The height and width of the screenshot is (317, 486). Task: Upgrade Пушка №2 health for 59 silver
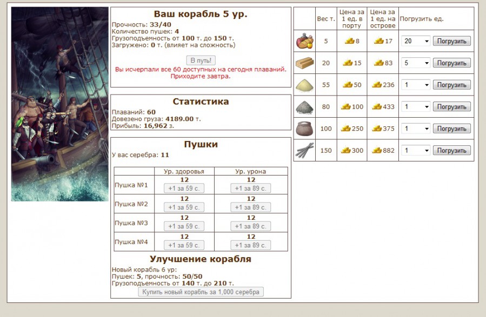[184, 207]
